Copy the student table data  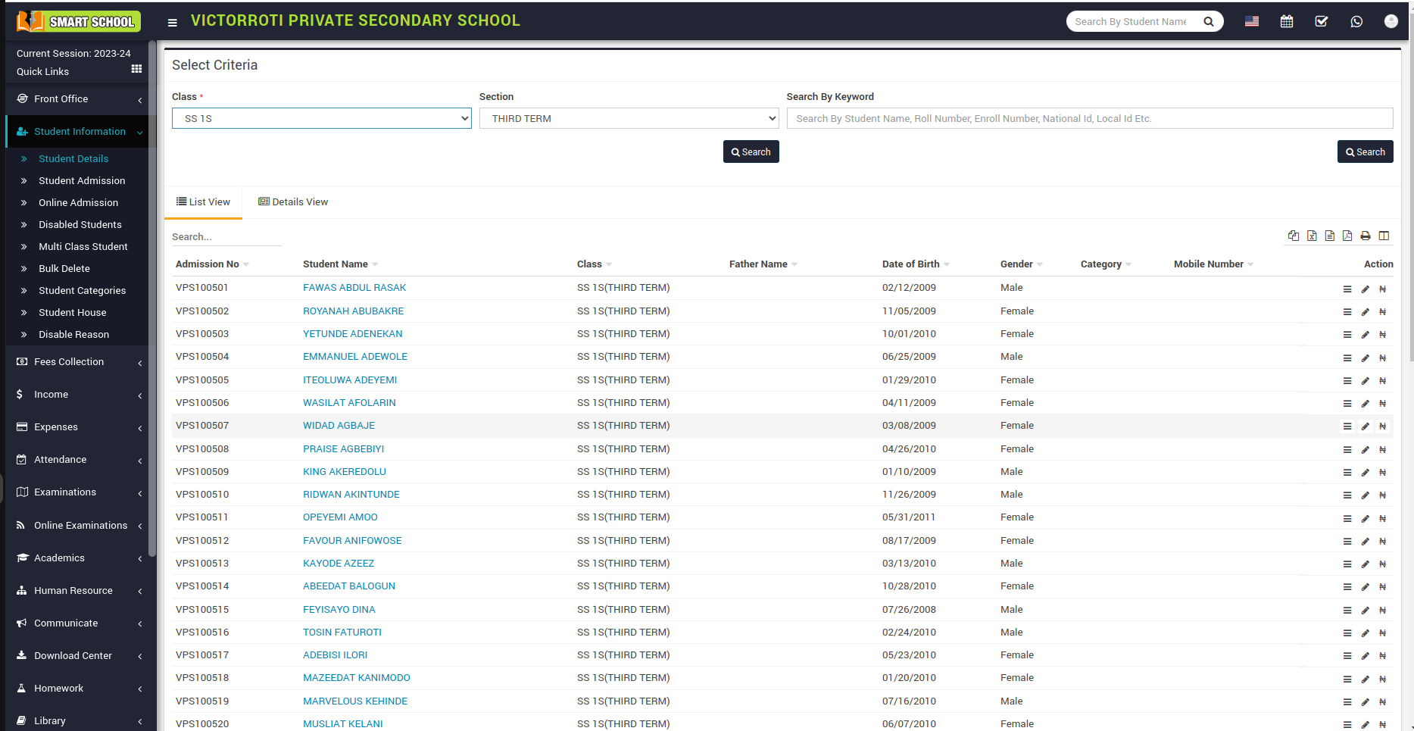click(1294, 236)
